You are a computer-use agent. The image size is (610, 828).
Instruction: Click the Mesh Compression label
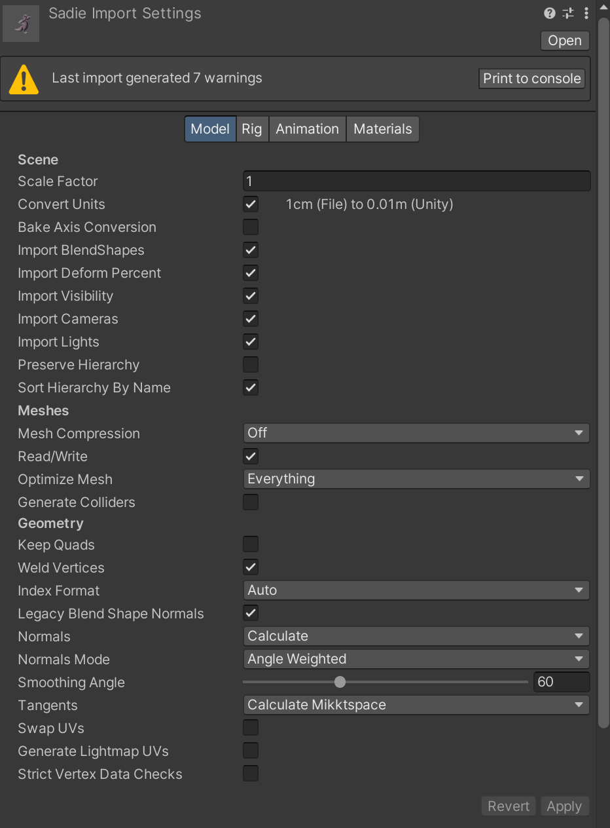point(79,434)
